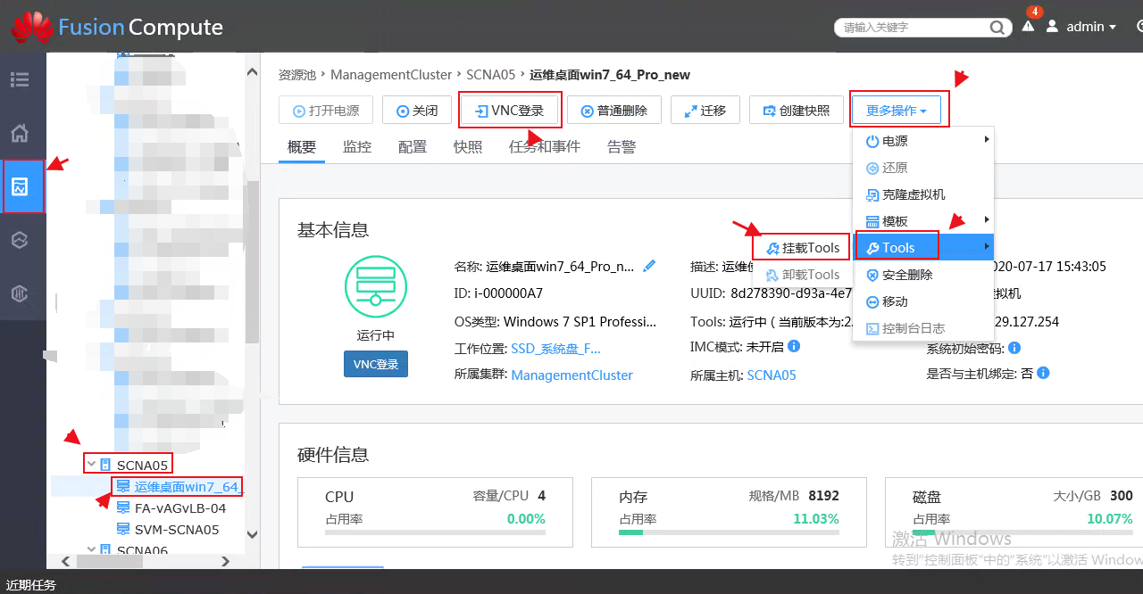Open the admin account dropdown arrow

(1113, 28)
